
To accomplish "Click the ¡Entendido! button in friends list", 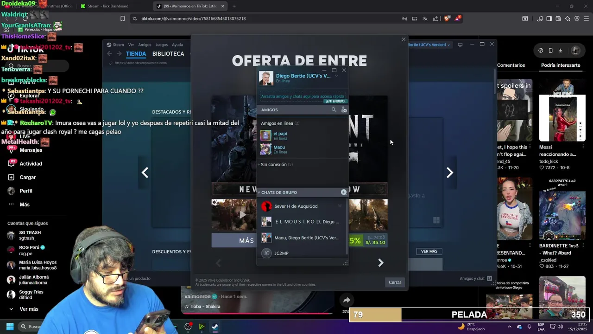I will click(335, 101).
